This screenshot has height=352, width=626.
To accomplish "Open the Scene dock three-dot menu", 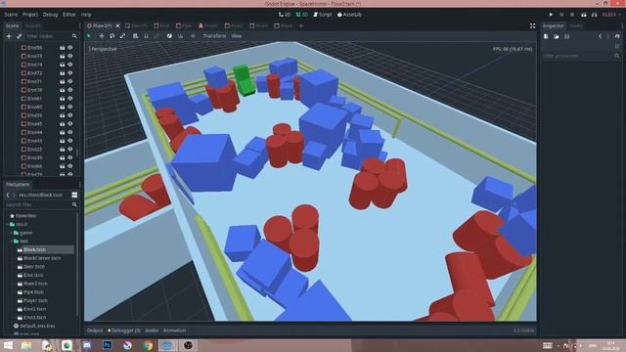I will point(79,26).
